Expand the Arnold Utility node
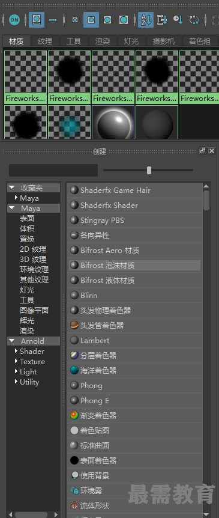Screen dimensions: 219x518 [x=16, y=382]
